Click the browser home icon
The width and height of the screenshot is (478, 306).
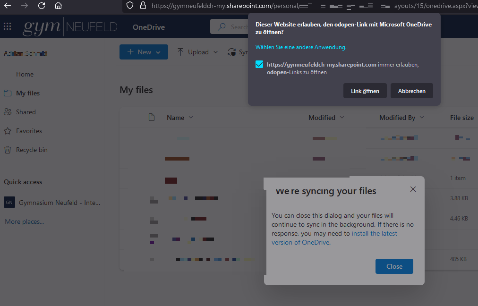click(x=58, y=6)
